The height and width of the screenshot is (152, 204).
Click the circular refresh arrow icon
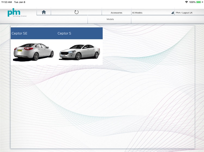[76, 12]
